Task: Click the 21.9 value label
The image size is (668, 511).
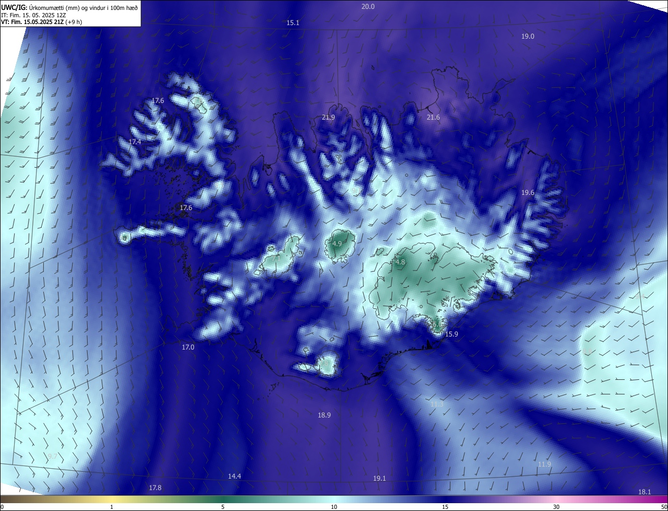Action: click(x=328, y=117)
